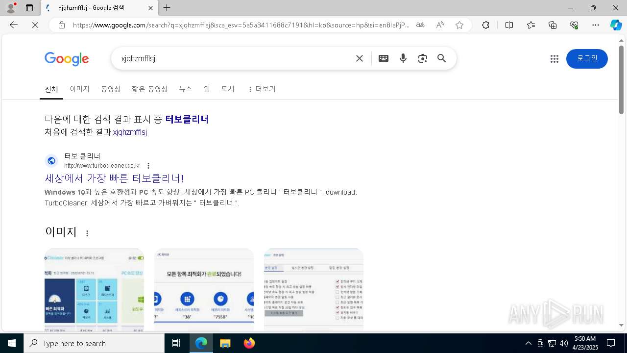Open the notification center
This screenshot has width=627, height=353.
(611, 343)
